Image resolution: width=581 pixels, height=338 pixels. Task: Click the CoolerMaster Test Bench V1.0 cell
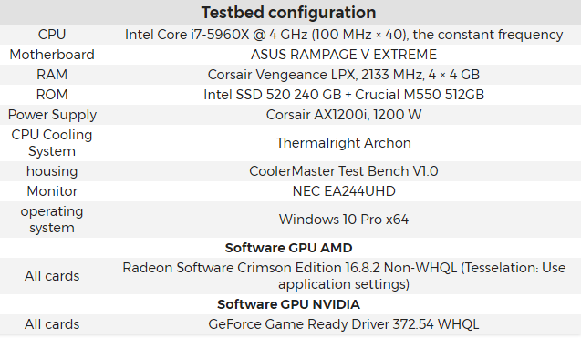tap(344, 171)
